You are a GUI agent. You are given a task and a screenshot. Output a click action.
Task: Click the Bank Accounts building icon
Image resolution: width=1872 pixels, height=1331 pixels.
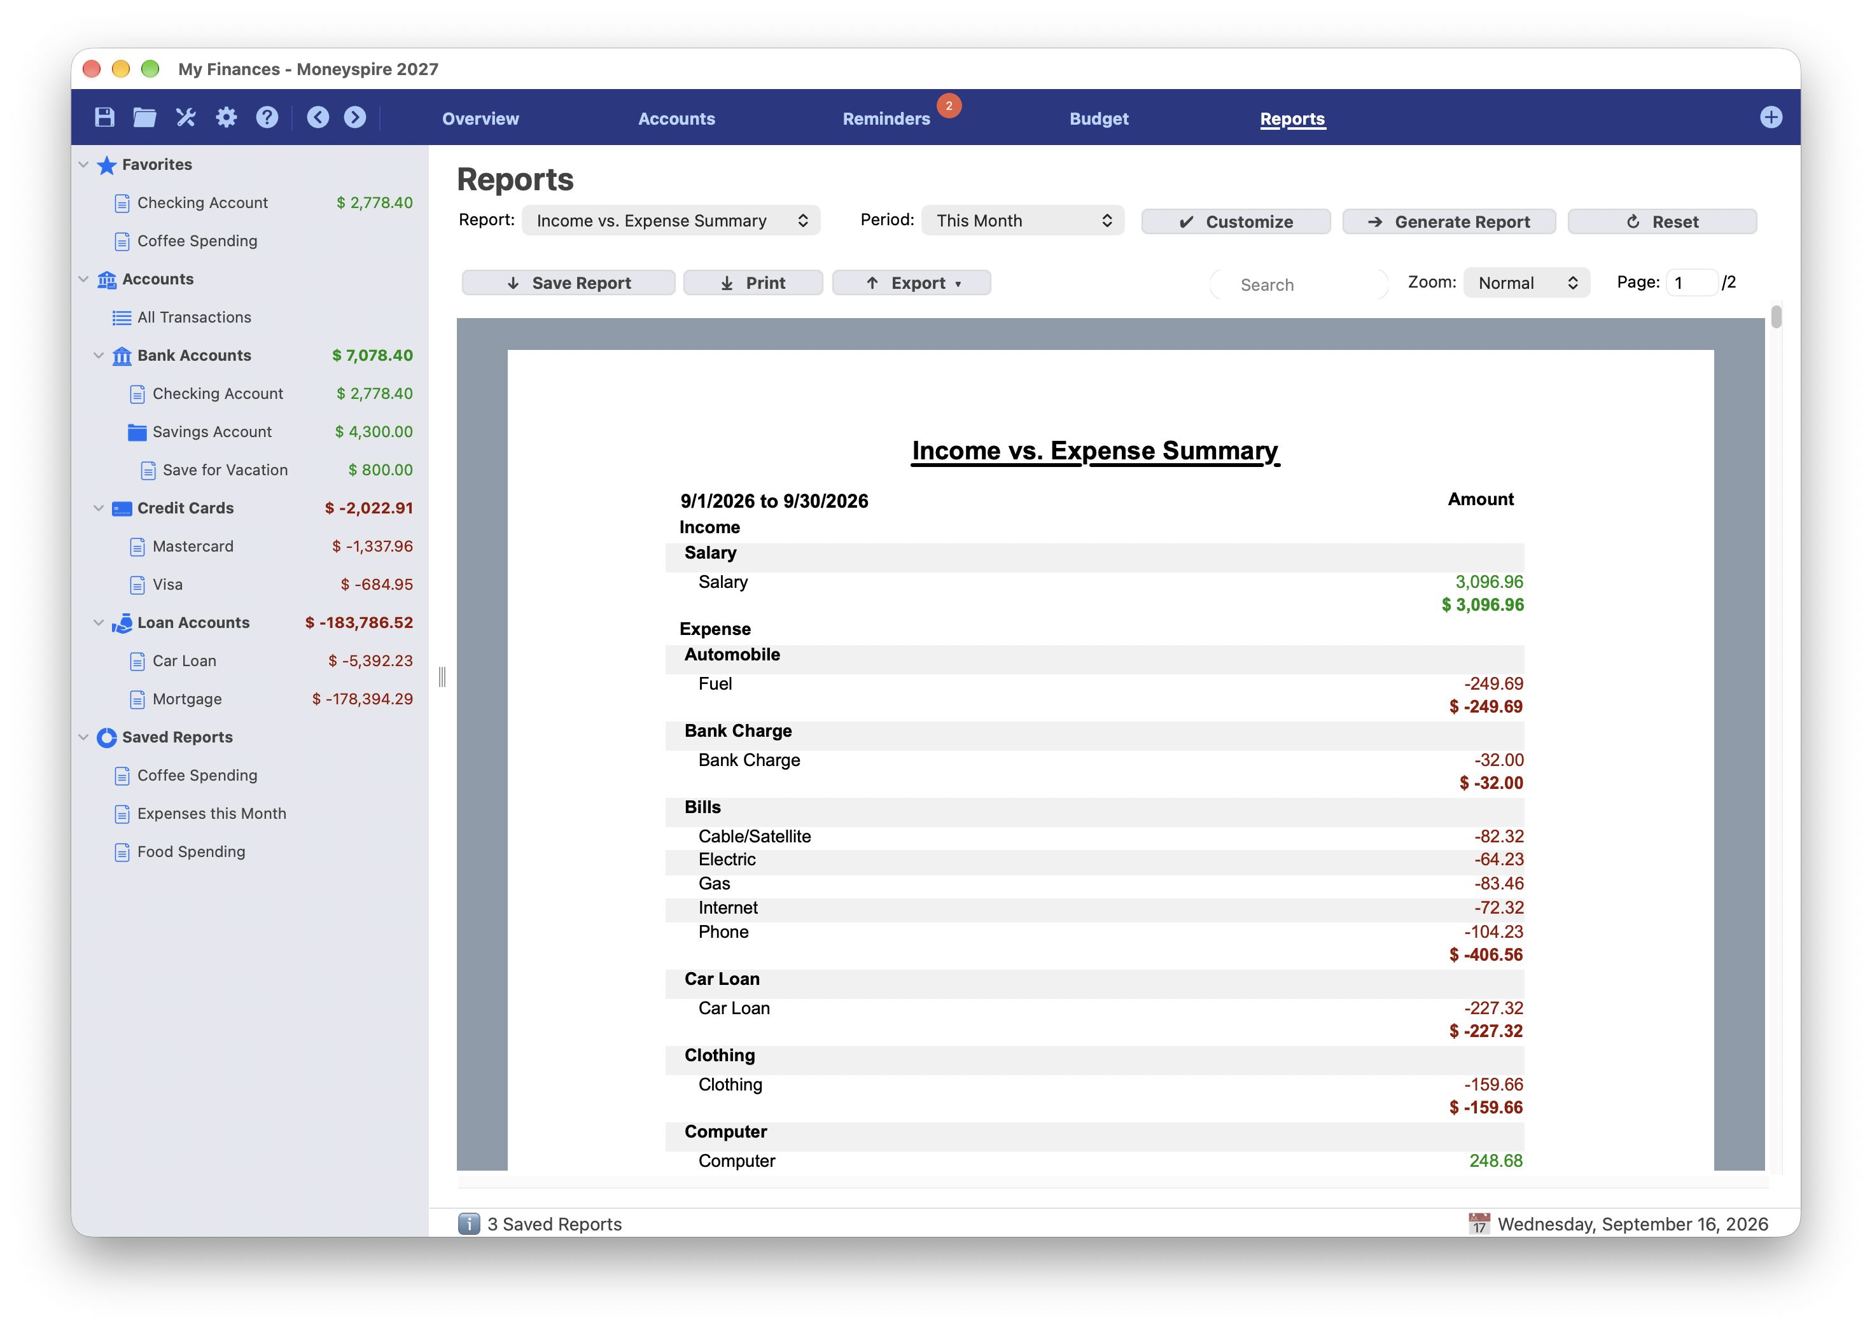tap(122, 356)
